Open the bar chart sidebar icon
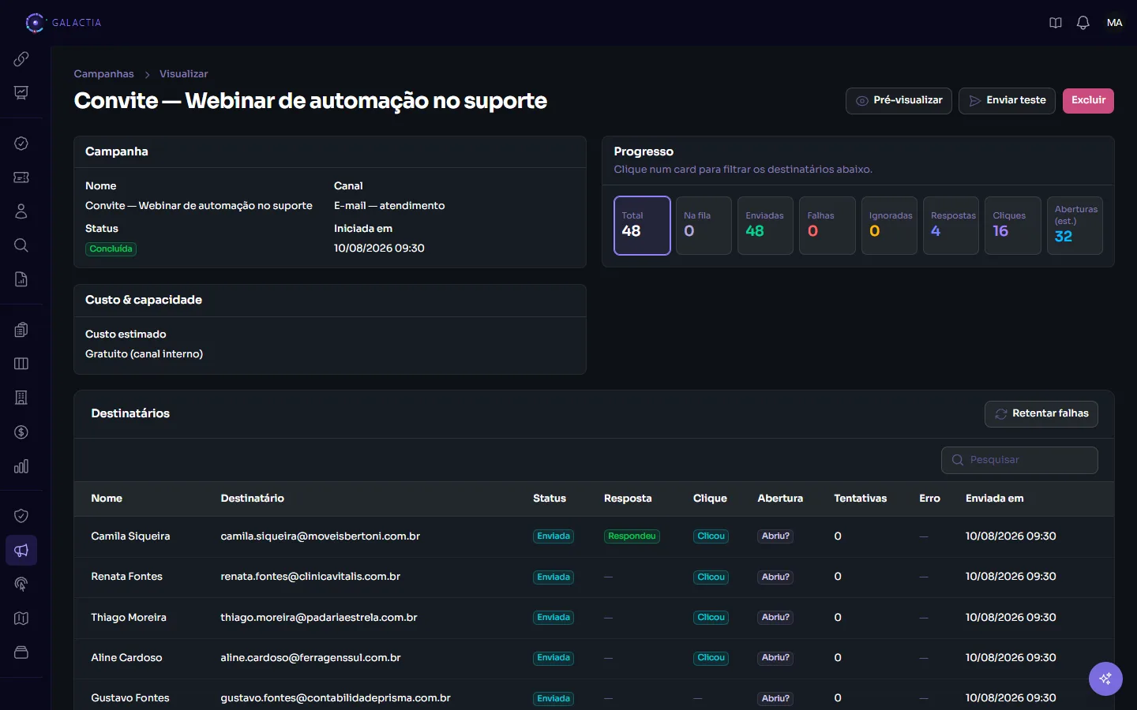Screen dimensions: 1137x710 [x=21, y=466]
